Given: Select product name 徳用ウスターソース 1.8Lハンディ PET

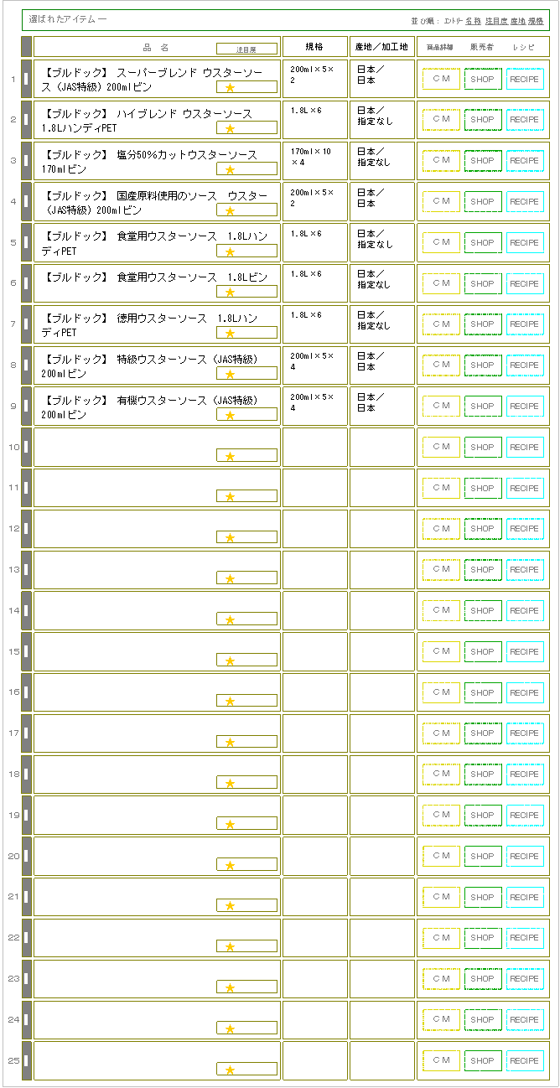Looking at the screenshot, I should (x=149, y=325).
